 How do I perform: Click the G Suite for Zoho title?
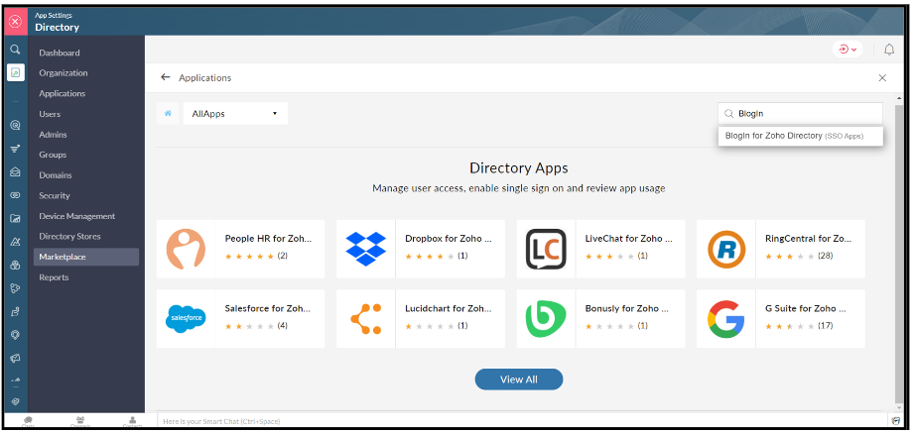(806, 308)
